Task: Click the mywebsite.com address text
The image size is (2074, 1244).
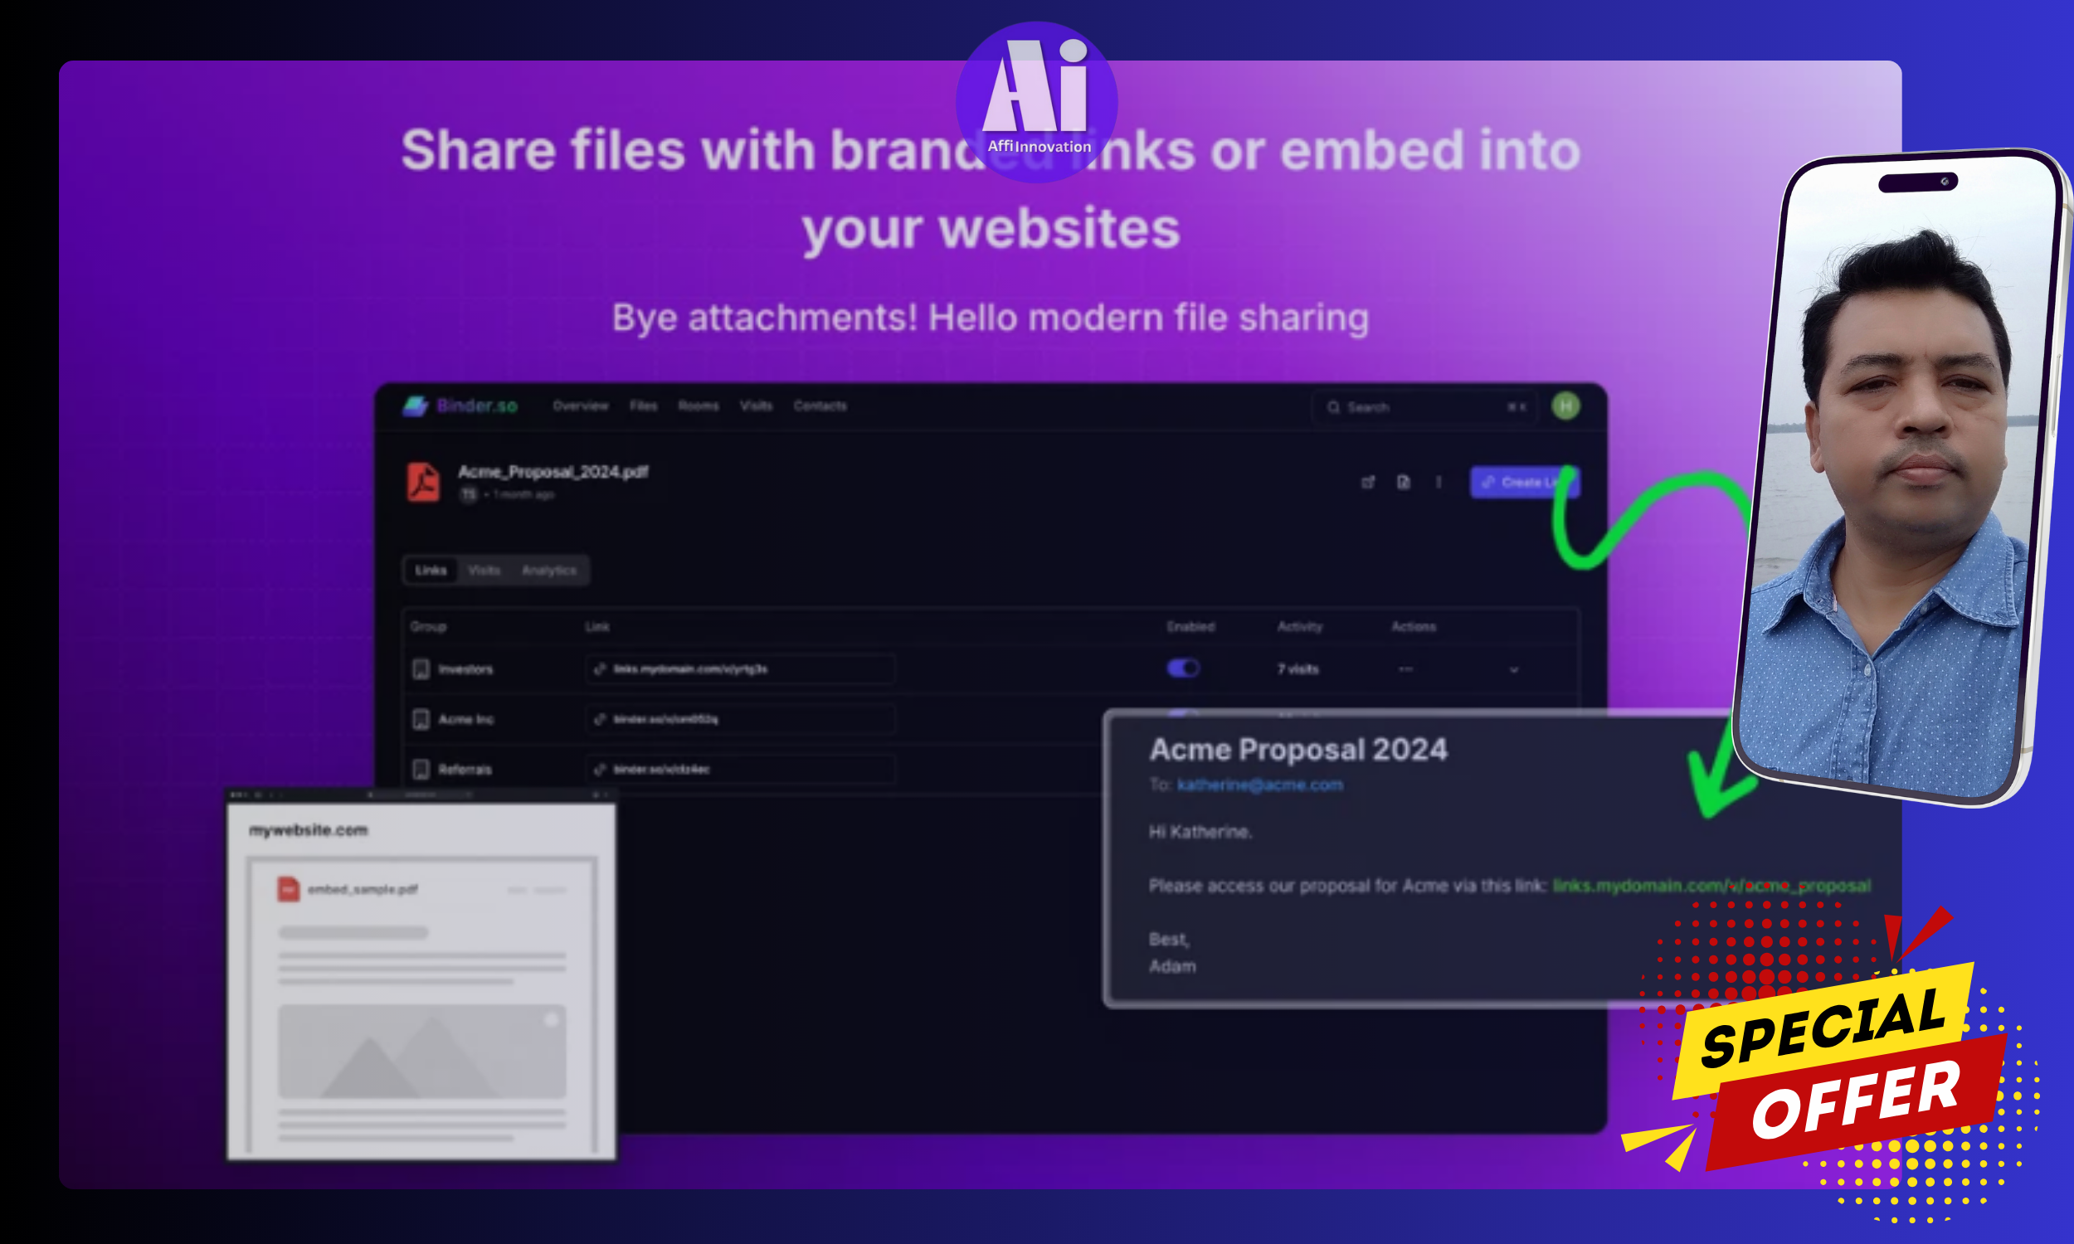Action: point(309,830)
